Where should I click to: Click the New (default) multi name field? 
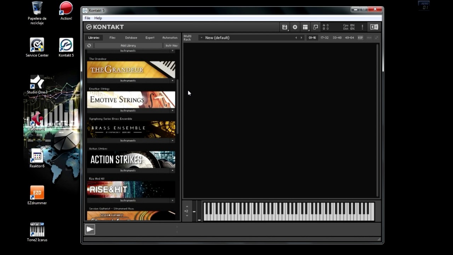tap(248, 38)
